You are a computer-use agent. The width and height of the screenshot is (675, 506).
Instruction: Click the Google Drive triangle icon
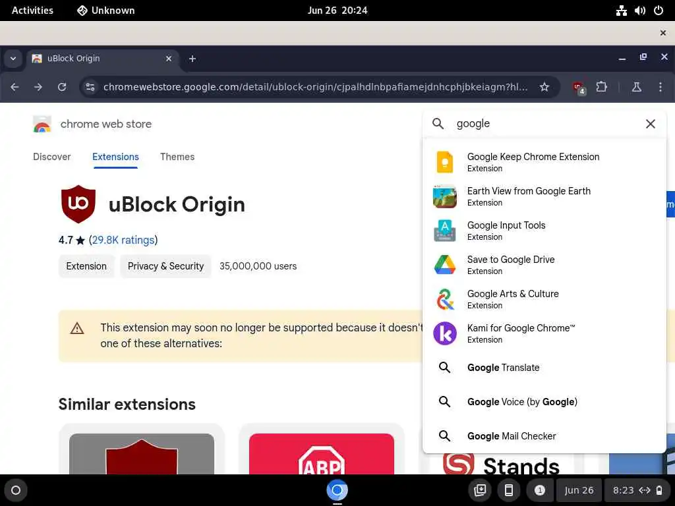tap(445, 265)
